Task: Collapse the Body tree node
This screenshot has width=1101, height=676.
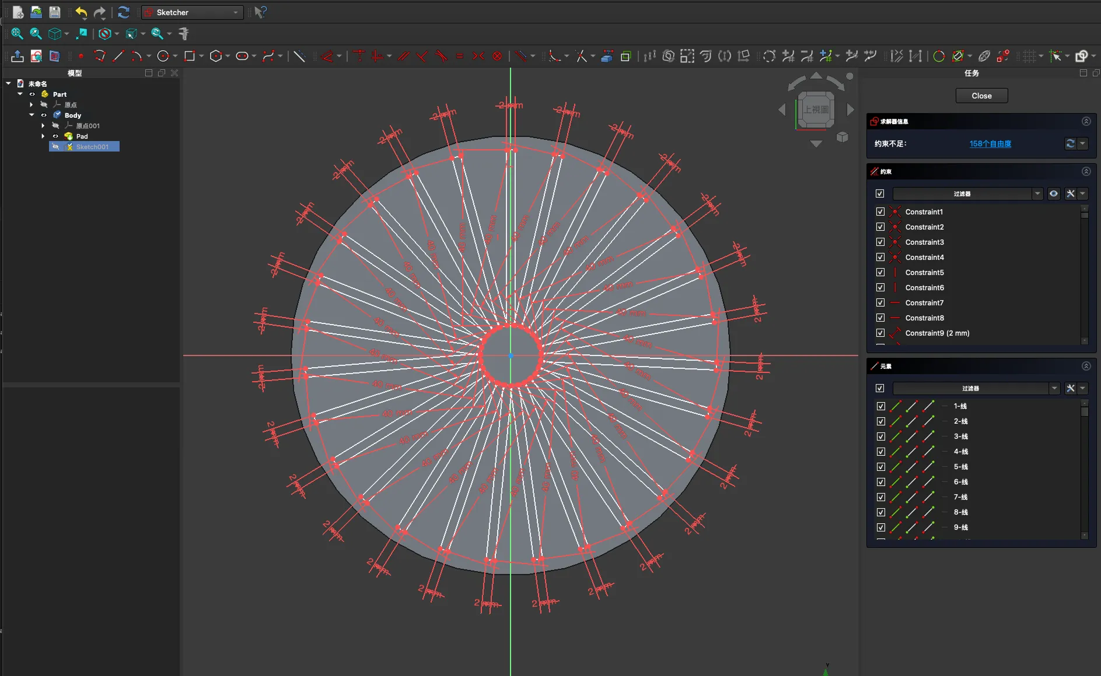Action: click(x=32, y=115)
